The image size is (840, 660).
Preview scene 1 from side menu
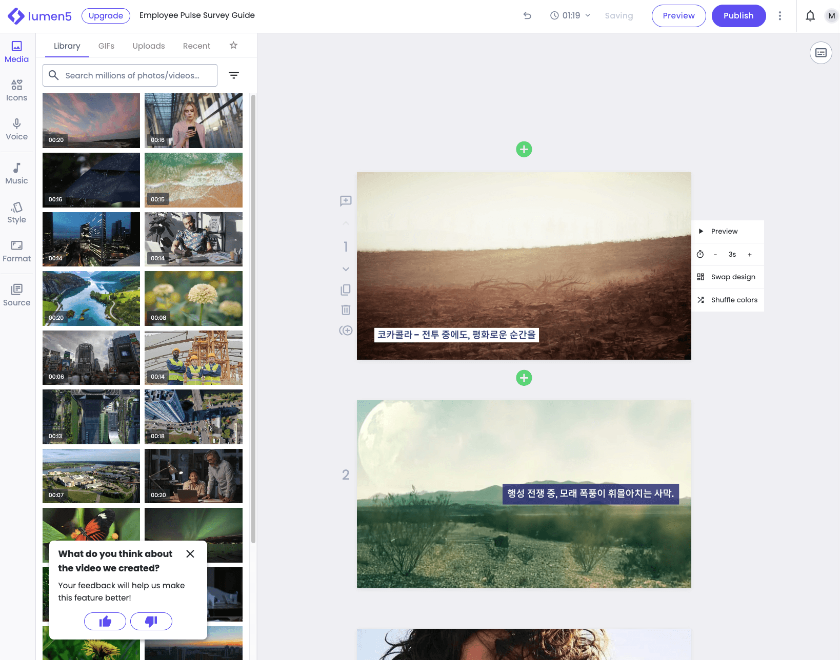[x=728, y=232]
